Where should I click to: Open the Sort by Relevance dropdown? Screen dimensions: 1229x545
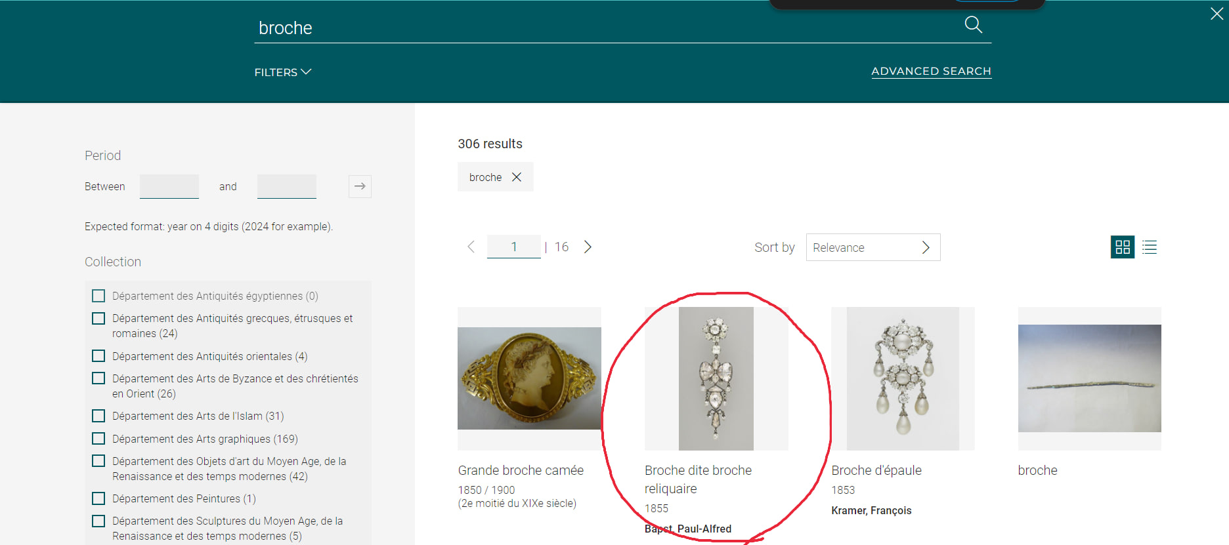pyautogui.click(x=873, y=247)
